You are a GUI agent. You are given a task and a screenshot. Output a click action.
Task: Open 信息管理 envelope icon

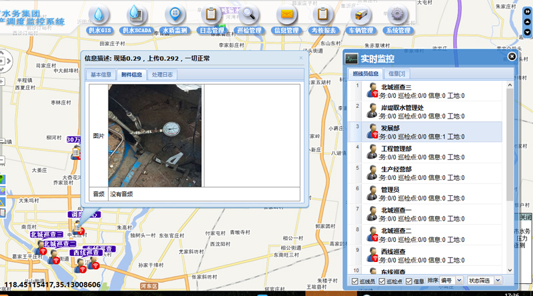click(286, 15)
